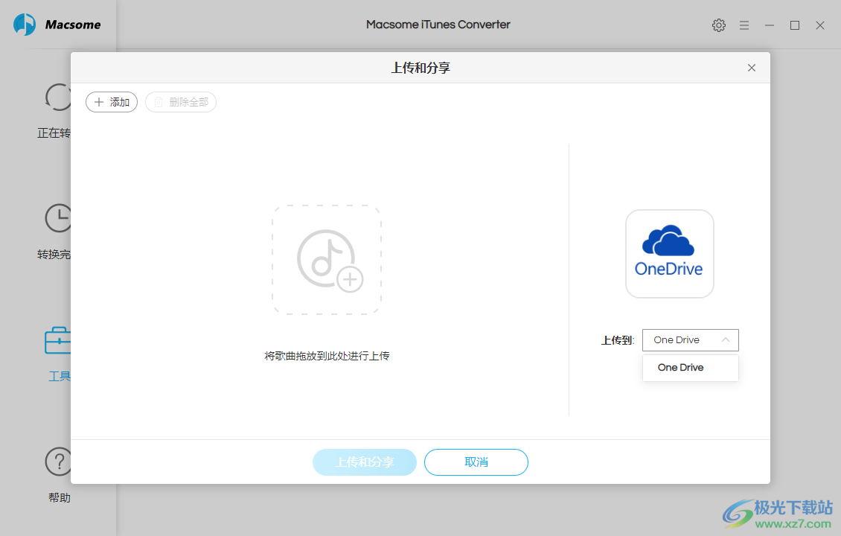Click the music note add-file drop zone icon
The image size is (841, 536).
click(x=327, y=260)
